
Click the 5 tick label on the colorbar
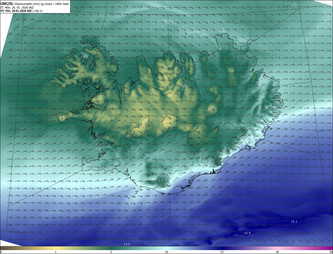click(111, 252)
